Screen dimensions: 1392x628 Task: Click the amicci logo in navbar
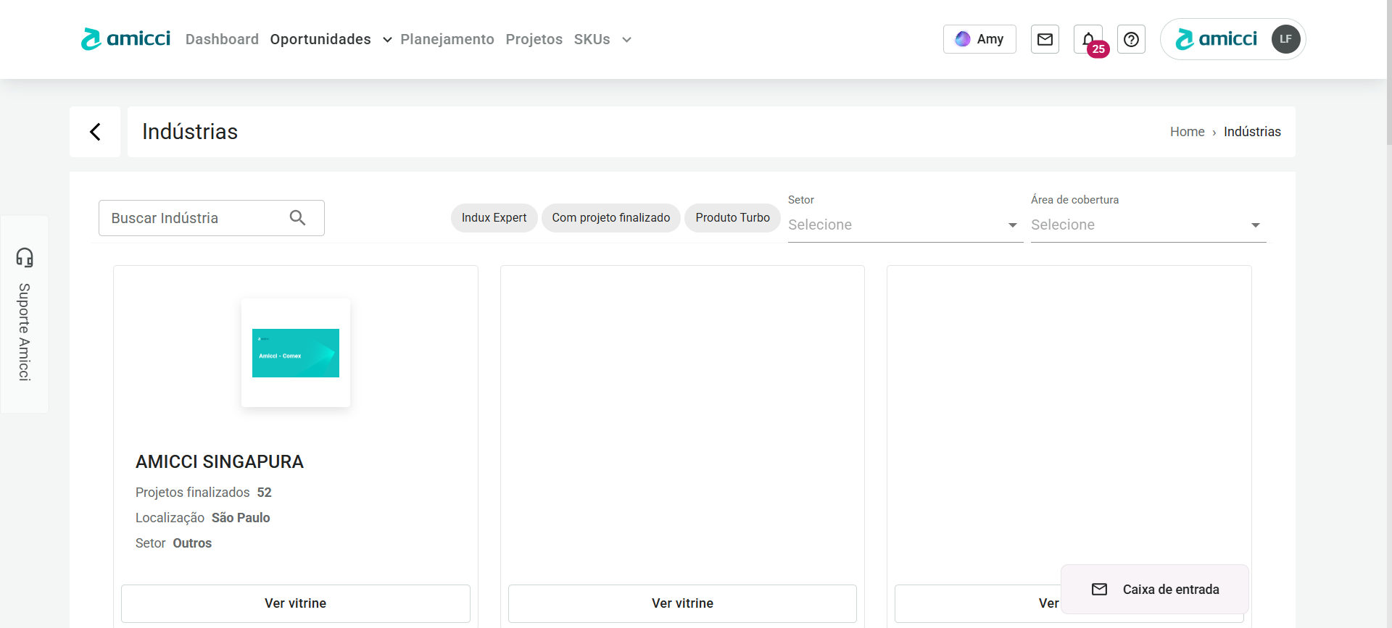(125, 39)
